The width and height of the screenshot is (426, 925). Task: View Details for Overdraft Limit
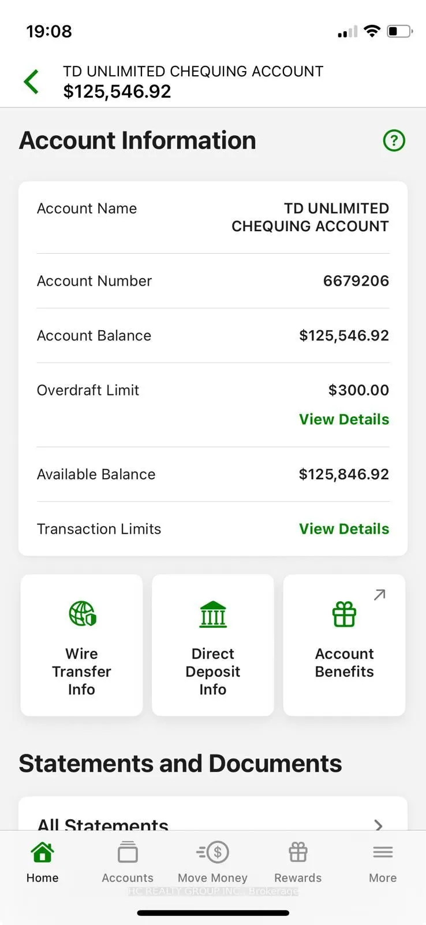[x=344, y=419]
